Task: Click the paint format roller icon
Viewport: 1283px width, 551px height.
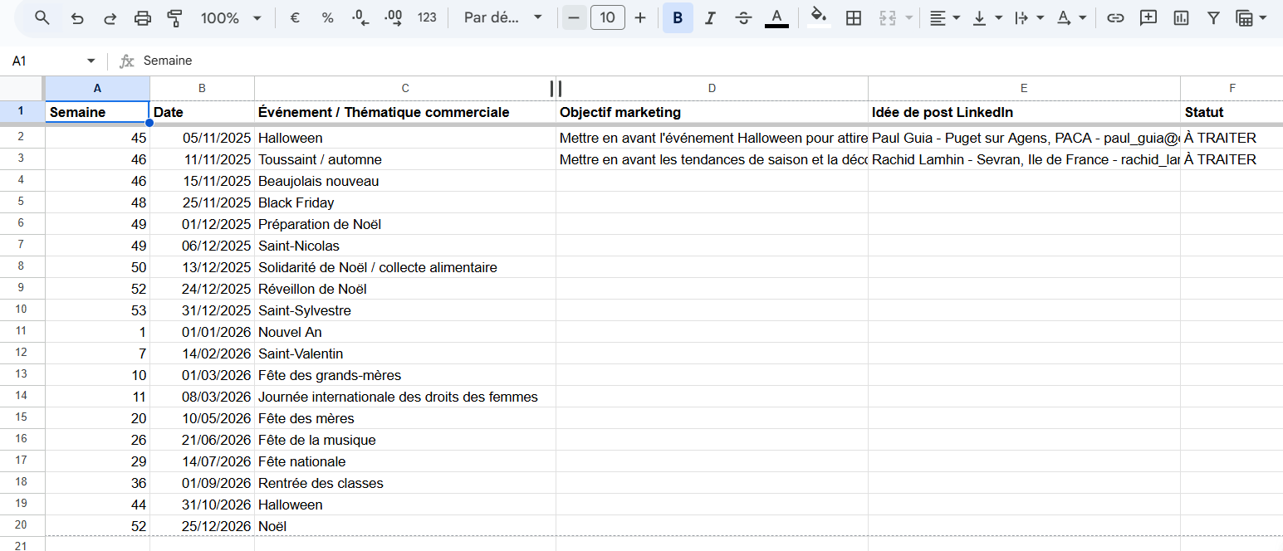Action: click(174, 18)
